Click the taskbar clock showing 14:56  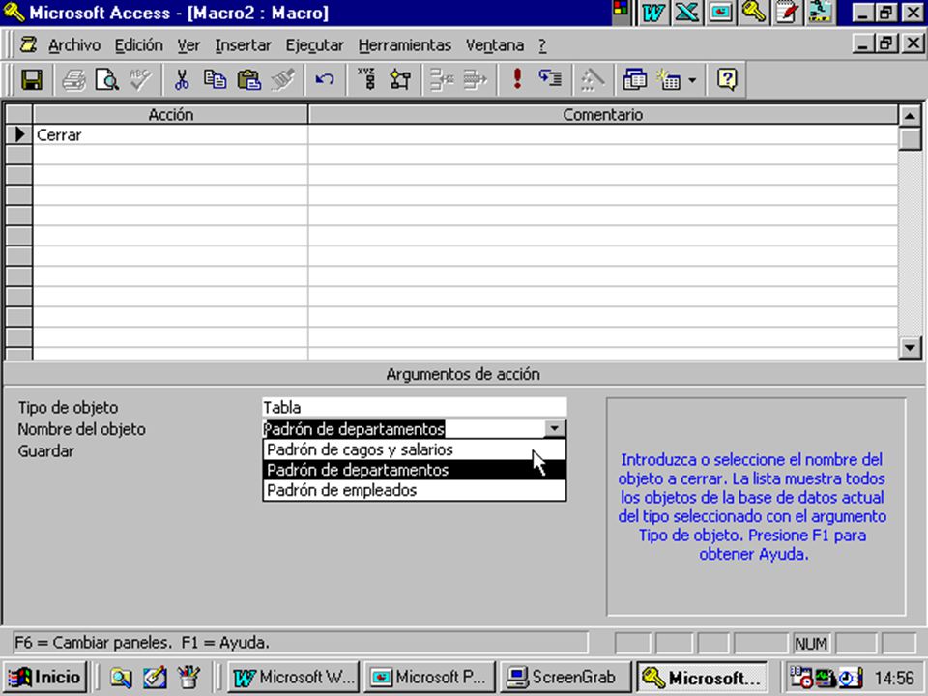[x=894, y=678]
